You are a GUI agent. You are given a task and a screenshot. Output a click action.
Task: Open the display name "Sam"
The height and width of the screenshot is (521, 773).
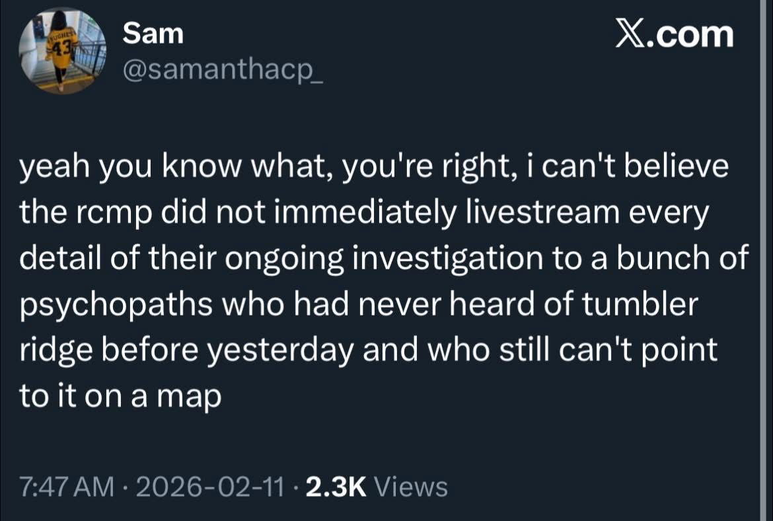pos(153,34)
